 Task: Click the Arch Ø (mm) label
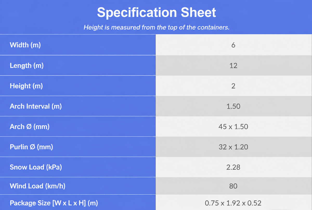point(30,127)
